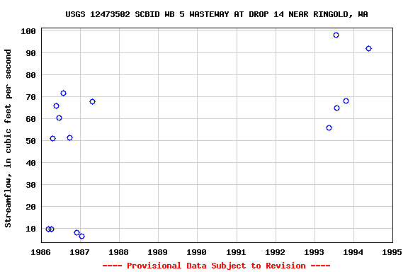
Task: Click the chart title mentioning RINGOLD, WA
Action: tap(217, 14)
